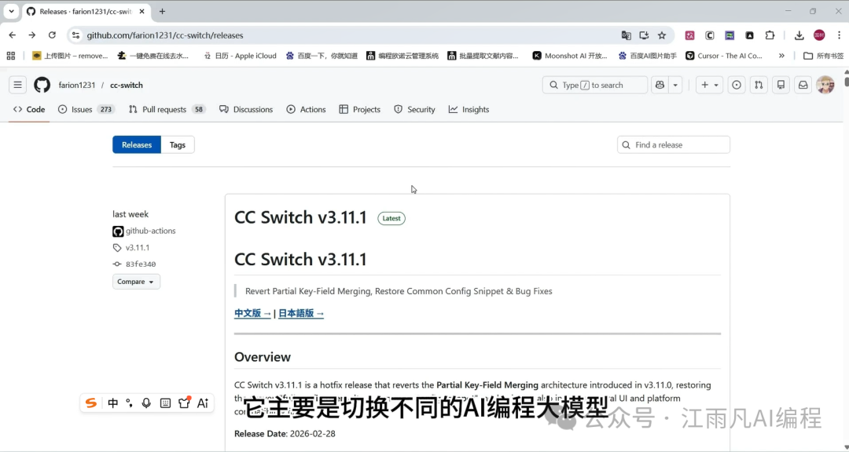Switch to the Security tab
The image size is (849, 452).
[x=415, y=109]
